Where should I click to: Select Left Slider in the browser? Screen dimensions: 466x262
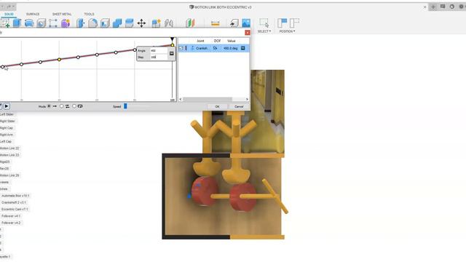click(7, 114)
